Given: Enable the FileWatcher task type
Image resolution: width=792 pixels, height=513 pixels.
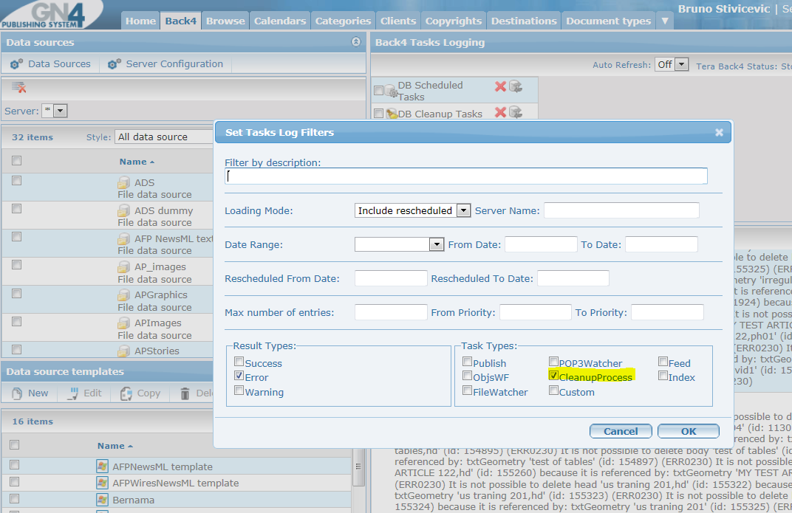Looking at the screenshot, I should pyautogui.click(x=467, y=390).
